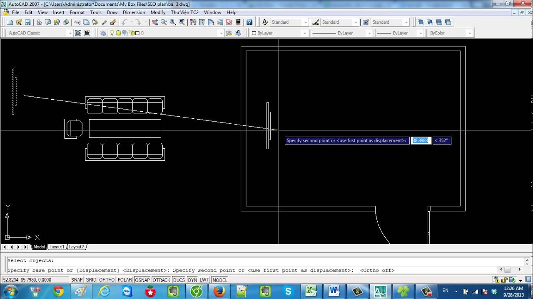Viewport: 533px width, 299px height.
Task: Open the Layer Properties Manager icon
Action: 103,33
